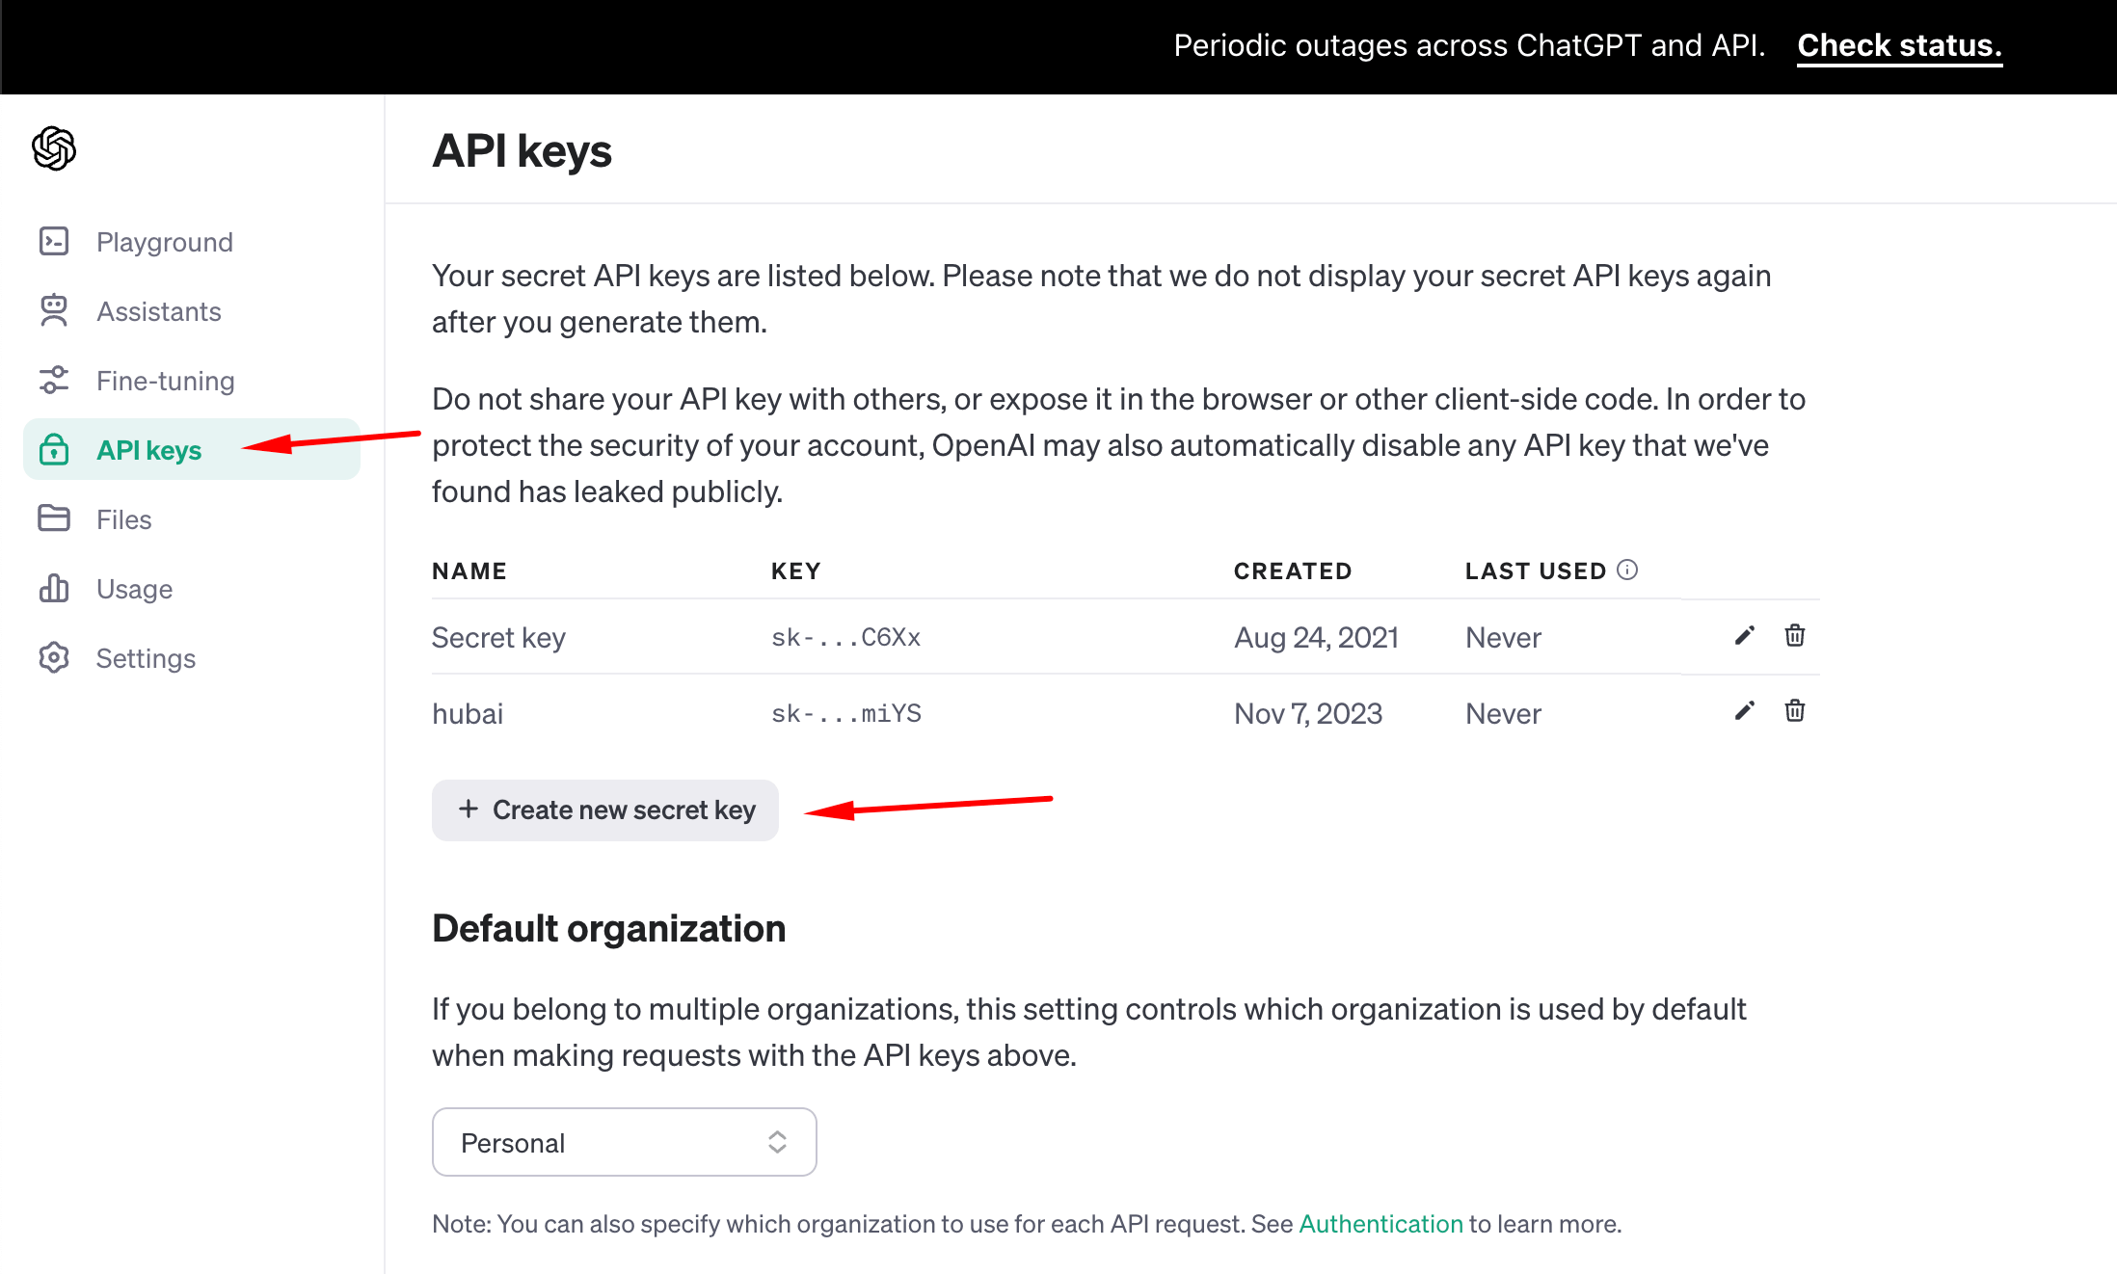This screenshot has height=1274, width=2117.
Task: Click the Default organization heading
Action: point(608,928)
